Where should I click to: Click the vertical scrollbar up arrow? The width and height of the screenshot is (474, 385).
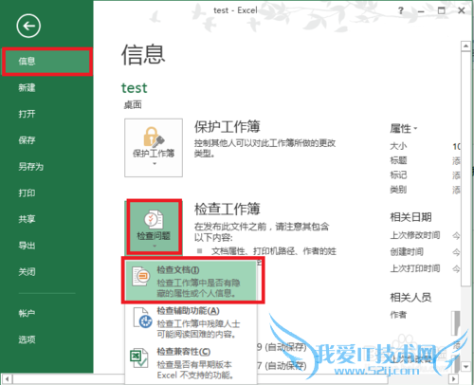tap(465, 46)
